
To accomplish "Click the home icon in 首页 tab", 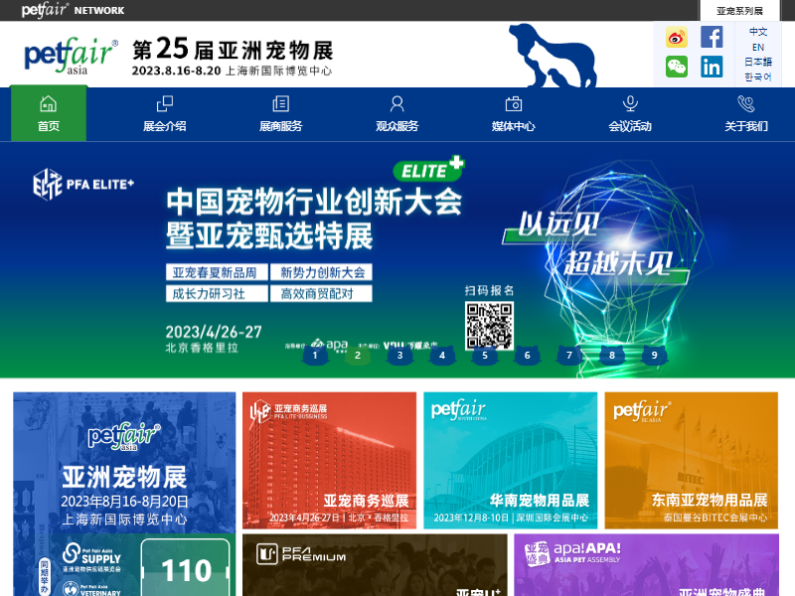I will 48,104.
